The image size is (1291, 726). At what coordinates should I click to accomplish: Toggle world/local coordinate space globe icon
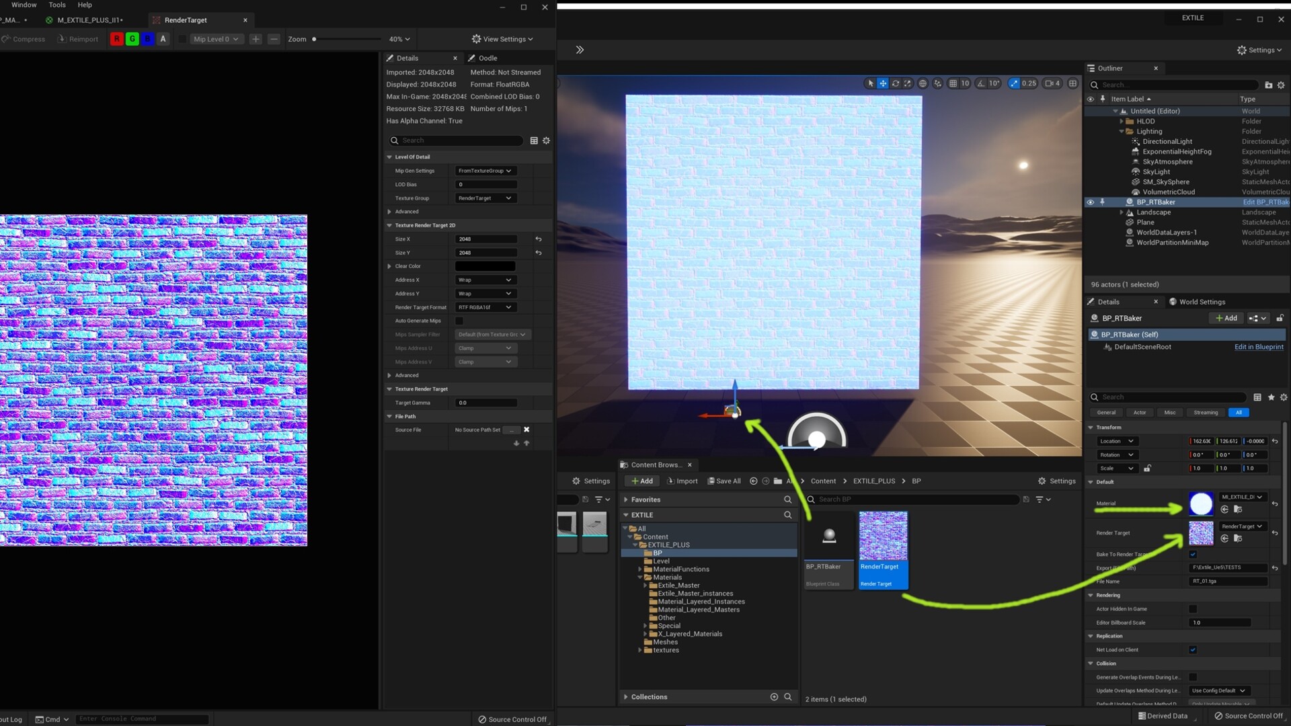tap(923, 83)
